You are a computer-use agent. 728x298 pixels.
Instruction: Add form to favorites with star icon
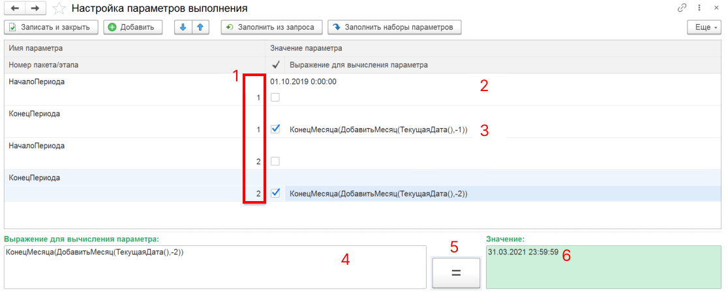point(59,9)
